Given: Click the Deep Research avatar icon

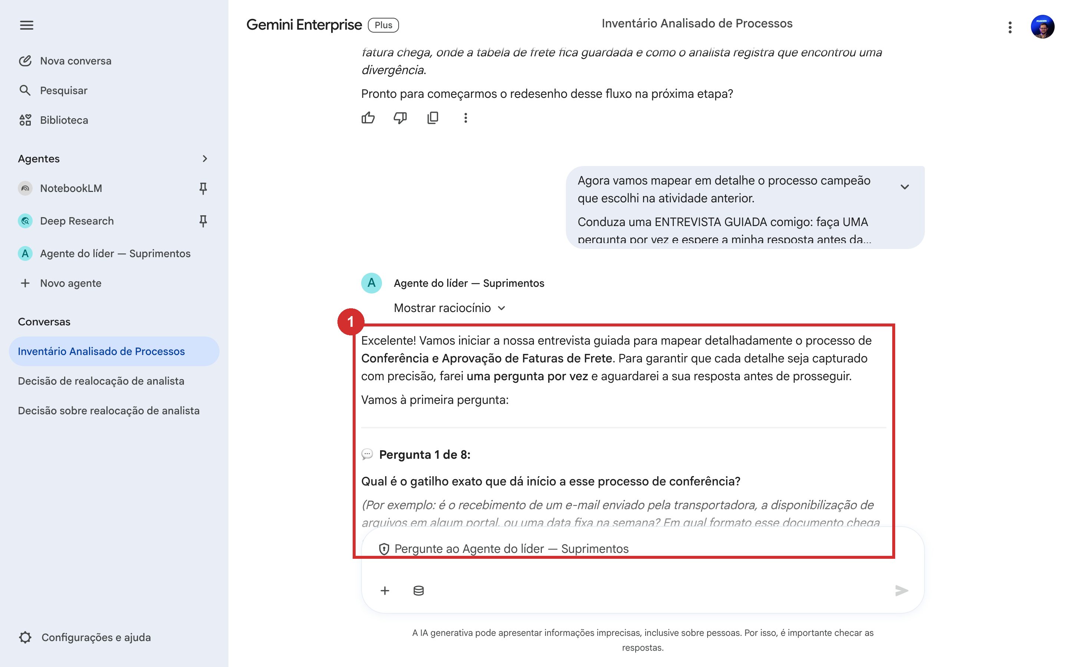Looking at the screenshot, I should 25,221.
